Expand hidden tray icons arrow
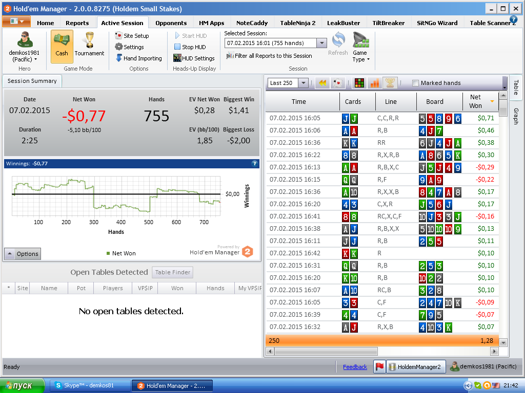This screenshot has height=393, width=525. (468, 386)
